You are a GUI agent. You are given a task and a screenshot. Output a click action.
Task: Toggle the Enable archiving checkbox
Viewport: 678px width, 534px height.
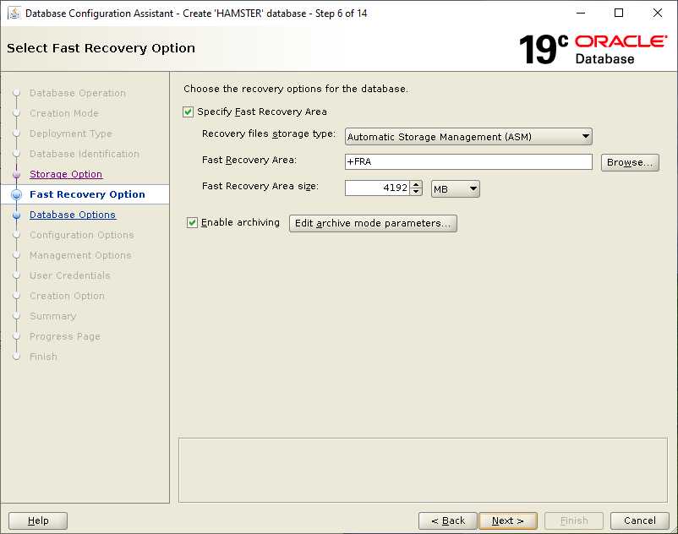[192, 222]
